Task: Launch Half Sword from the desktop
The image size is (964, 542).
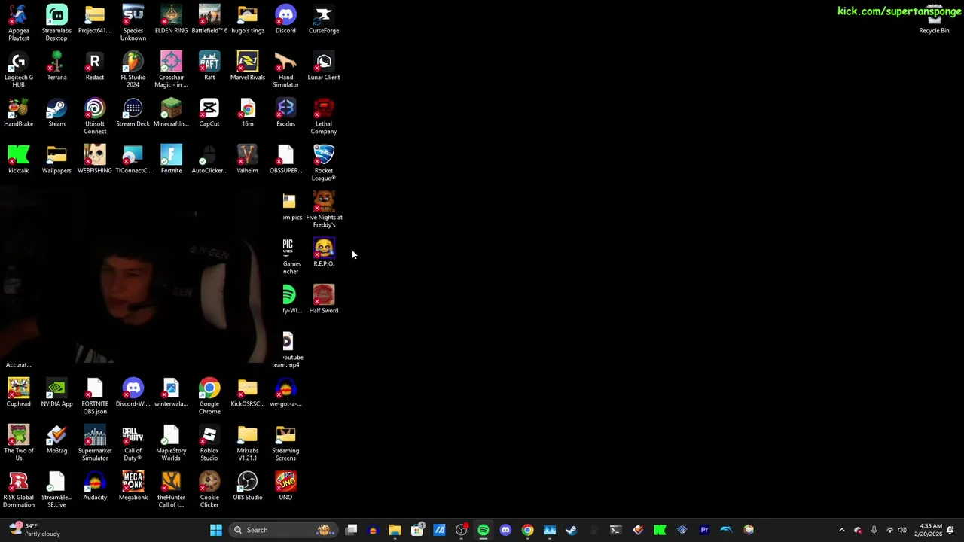Action: 324,300
